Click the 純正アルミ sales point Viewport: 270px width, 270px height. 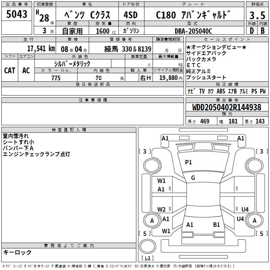click(198, 71)
